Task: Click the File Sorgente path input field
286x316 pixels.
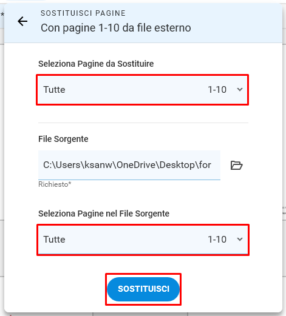Action: (129, 165)
